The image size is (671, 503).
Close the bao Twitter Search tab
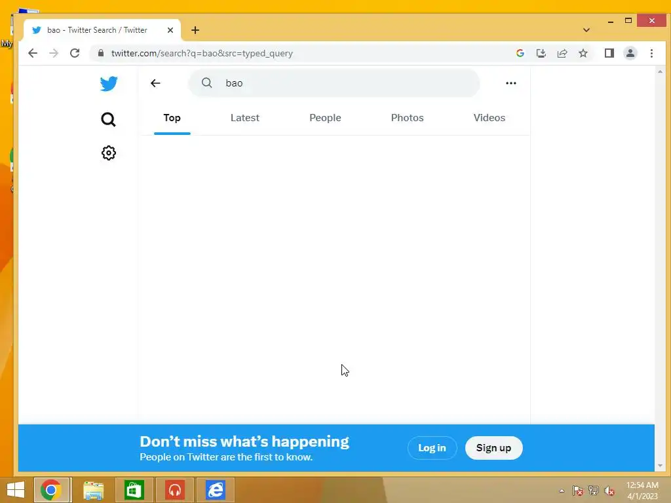170,30
